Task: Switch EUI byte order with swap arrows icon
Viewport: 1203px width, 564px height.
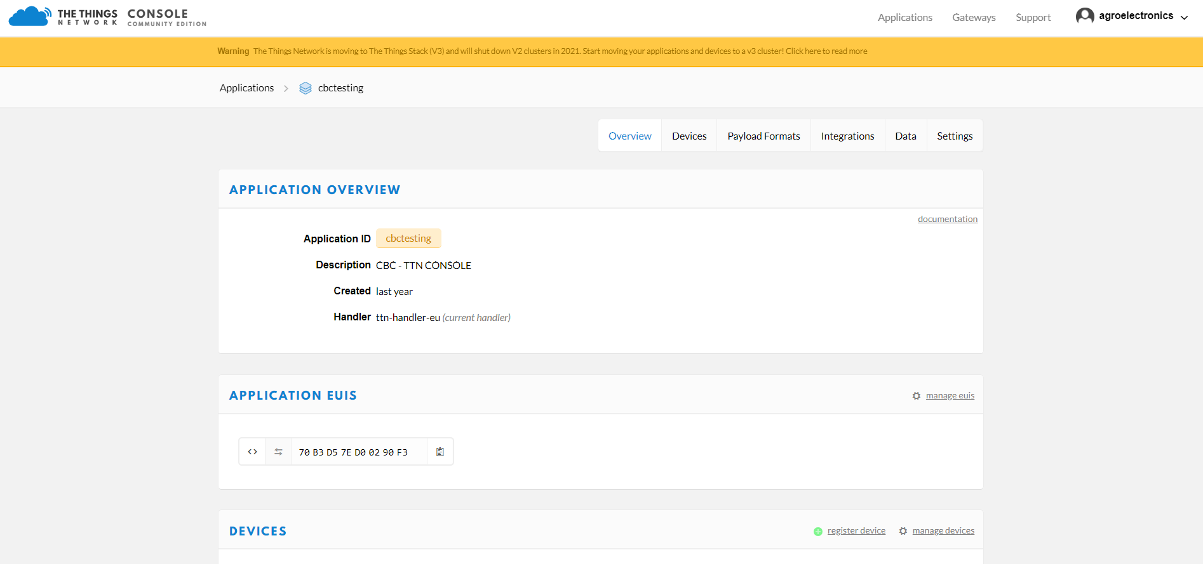Action: click(278, 452)
